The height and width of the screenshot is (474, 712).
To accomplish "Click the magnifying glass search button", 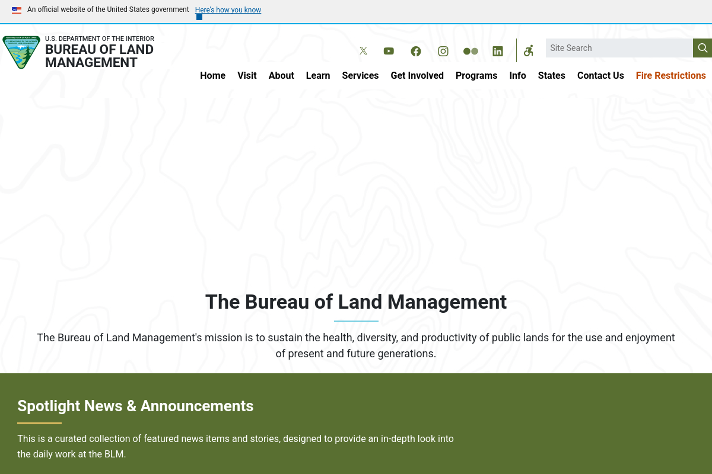I will click(x=703, y=48).
